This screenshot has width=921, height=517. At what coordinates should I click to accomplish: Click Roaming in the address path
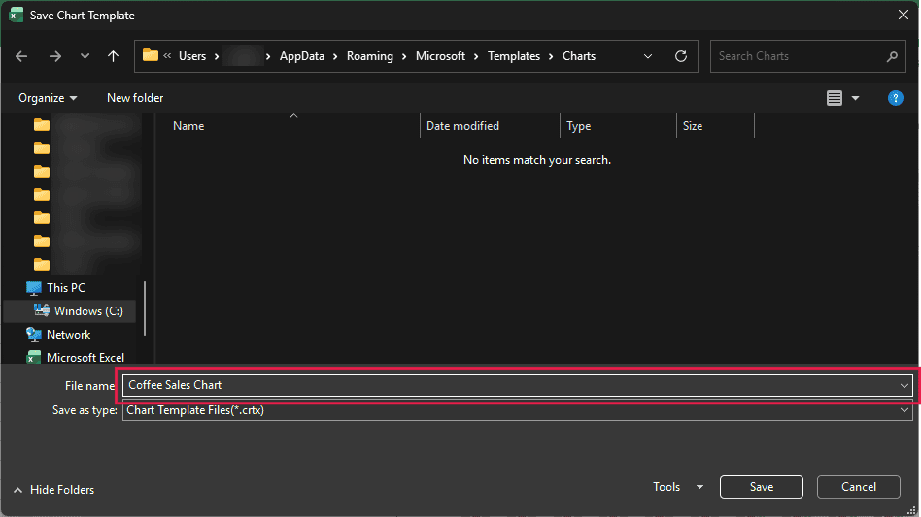[x=370, y=56]
